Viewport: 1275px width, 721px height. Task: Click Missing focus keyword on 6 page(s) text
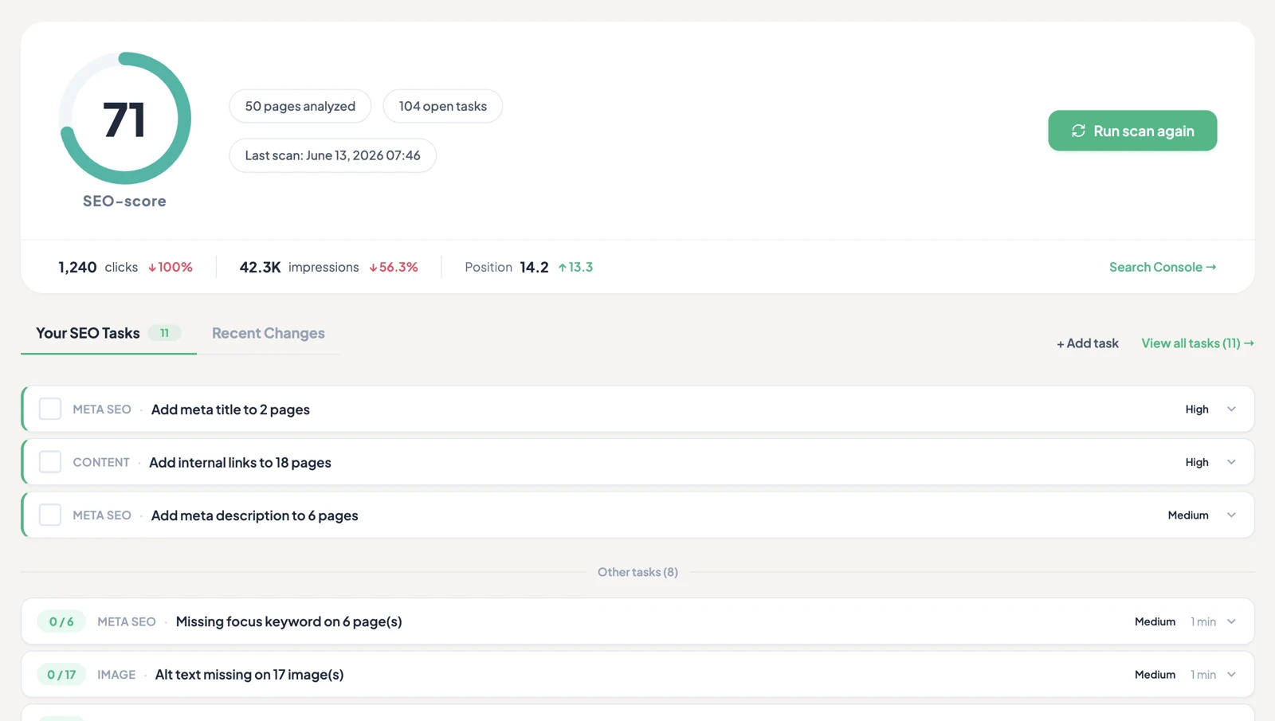pos(288,621)
